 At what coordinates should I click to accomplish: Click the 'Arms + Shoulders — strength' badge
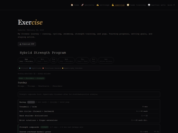[x=31, y=78]
